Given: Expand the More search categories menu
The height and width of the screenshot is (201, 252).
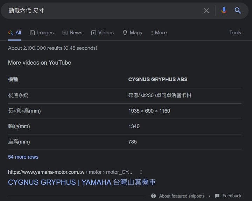Looking at the screenshot, I should (159, 33).
